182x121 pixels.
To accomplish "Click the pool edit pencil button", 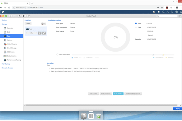I will (44, 33).
